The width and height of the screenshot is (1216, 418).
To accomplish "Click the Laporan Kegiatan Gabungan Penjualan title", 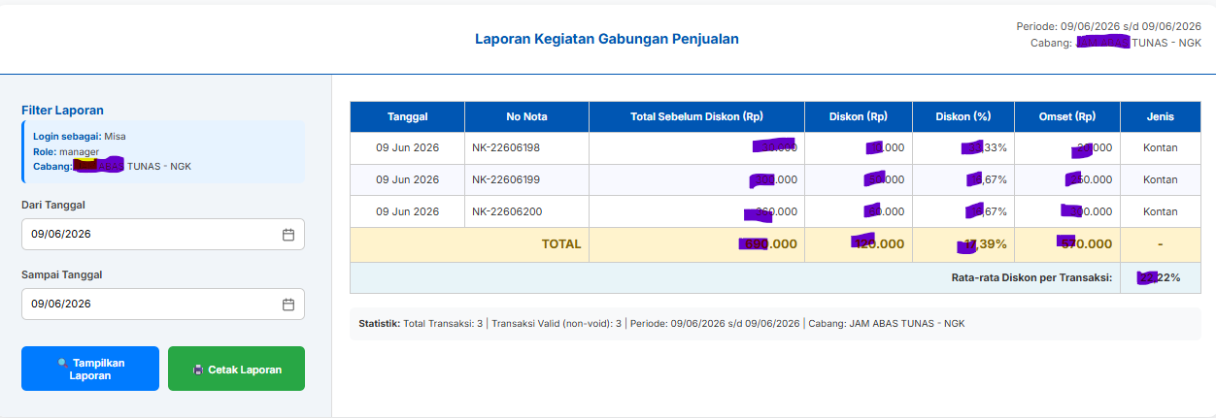I will (x=607, y=39).
